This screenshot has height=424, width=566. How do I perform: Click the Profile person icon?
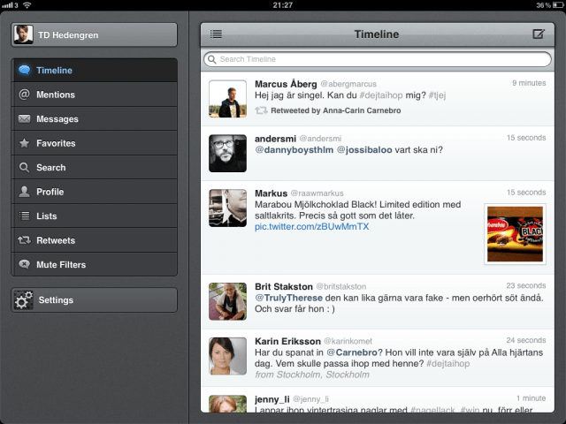point(24,192)
